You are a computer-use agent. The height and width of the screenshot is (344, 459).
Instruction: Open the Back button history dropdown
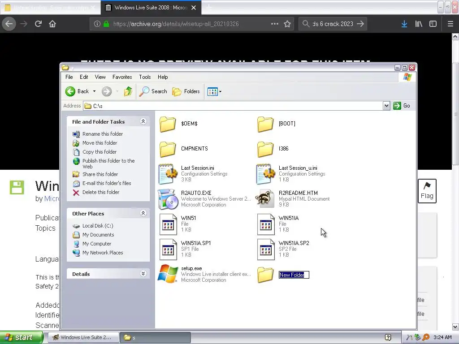[94, 91]
